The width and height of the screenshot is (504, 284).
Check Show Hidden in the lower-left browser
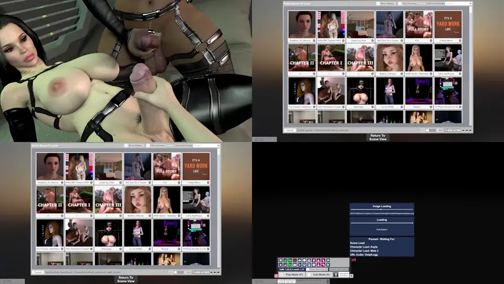[x=126, y=146]
